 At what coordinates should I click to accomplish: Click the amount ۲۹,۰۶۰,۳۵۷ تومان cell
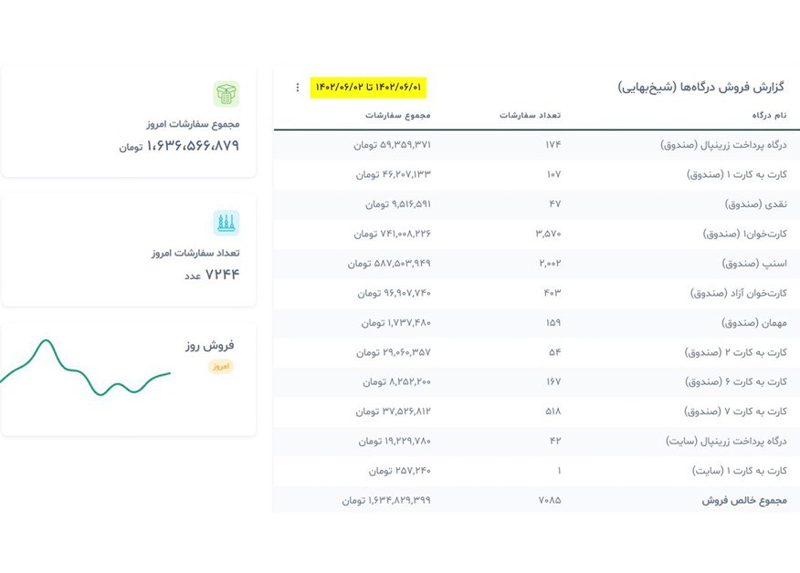click(394, 352)
